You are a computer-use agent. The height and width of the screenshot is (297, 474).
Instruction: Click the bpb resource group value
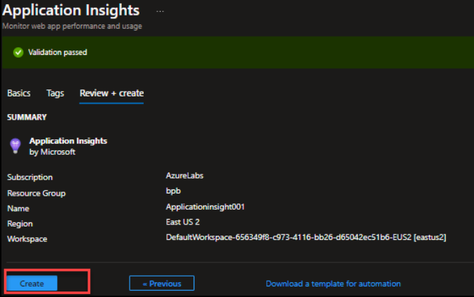click(x=173, y=191)
